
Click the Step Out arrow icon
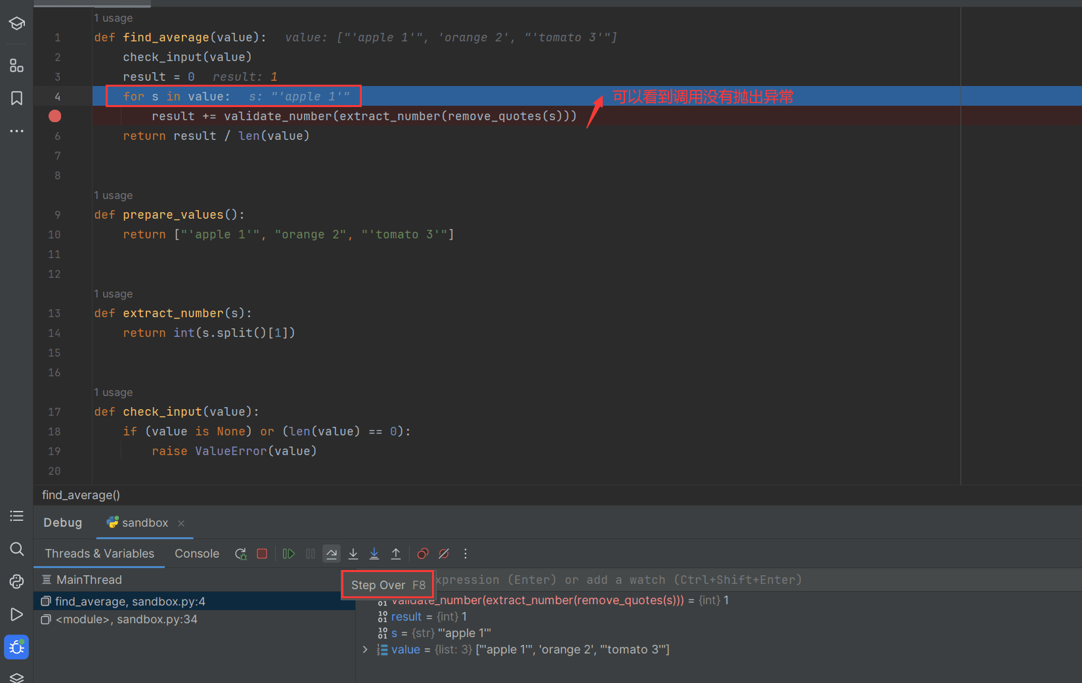coord(396,554)
